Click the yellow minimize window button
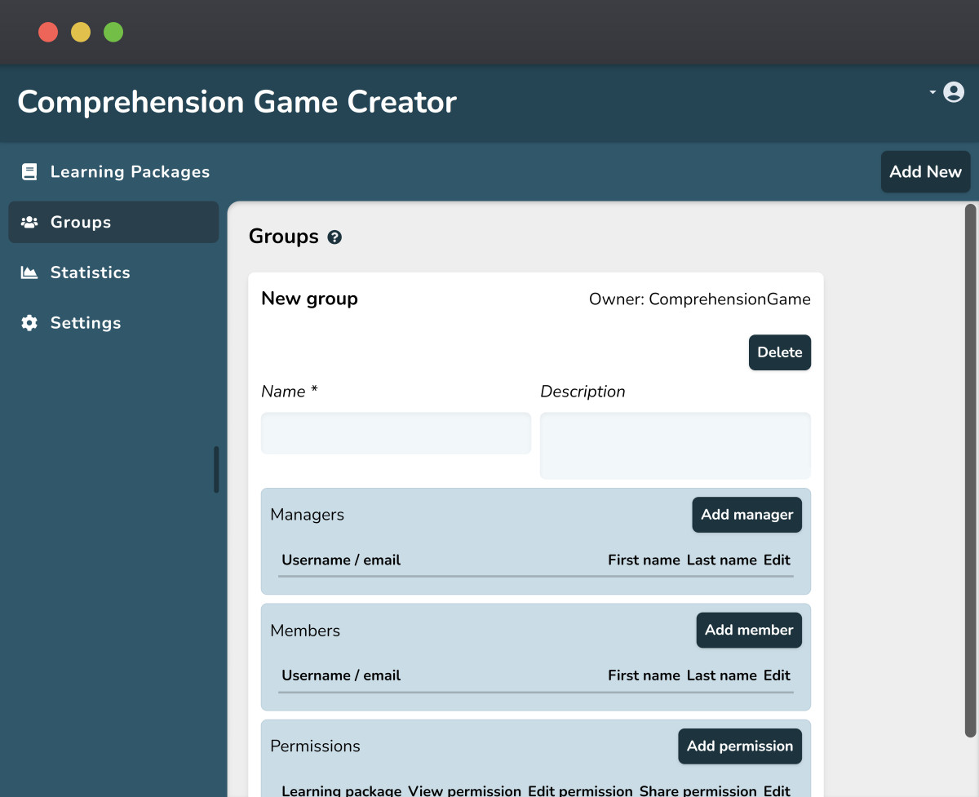This screenshot has height=797, width=979. pos(81,33)
